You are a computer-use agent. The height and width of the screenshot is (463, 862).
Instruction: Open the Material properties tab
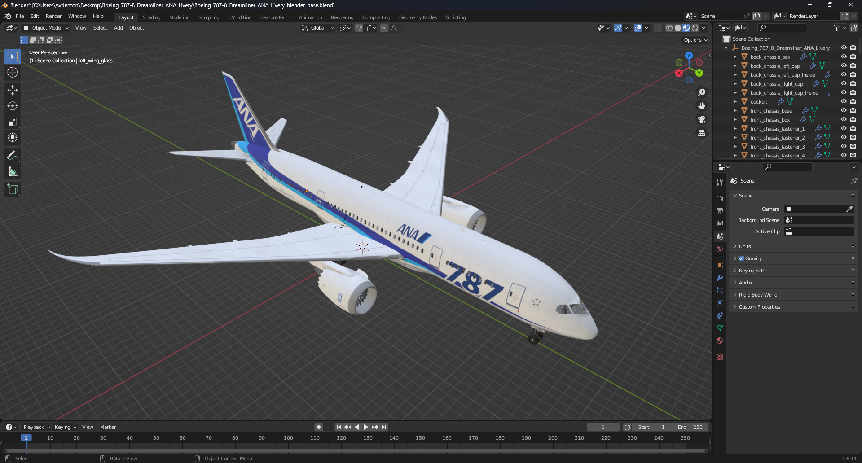pyautogui.click(x=720, y=341)
